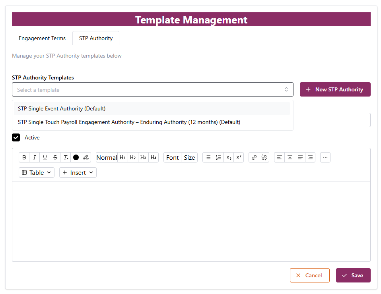Open the STP Authority Templates dropdown

tap(152, 89)
